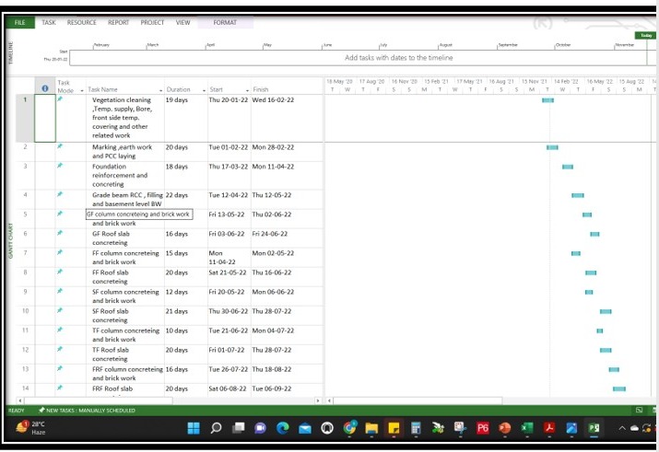This screenshot has height=452, width=659.
Task: Open the FILE tab
Action: 19,22
